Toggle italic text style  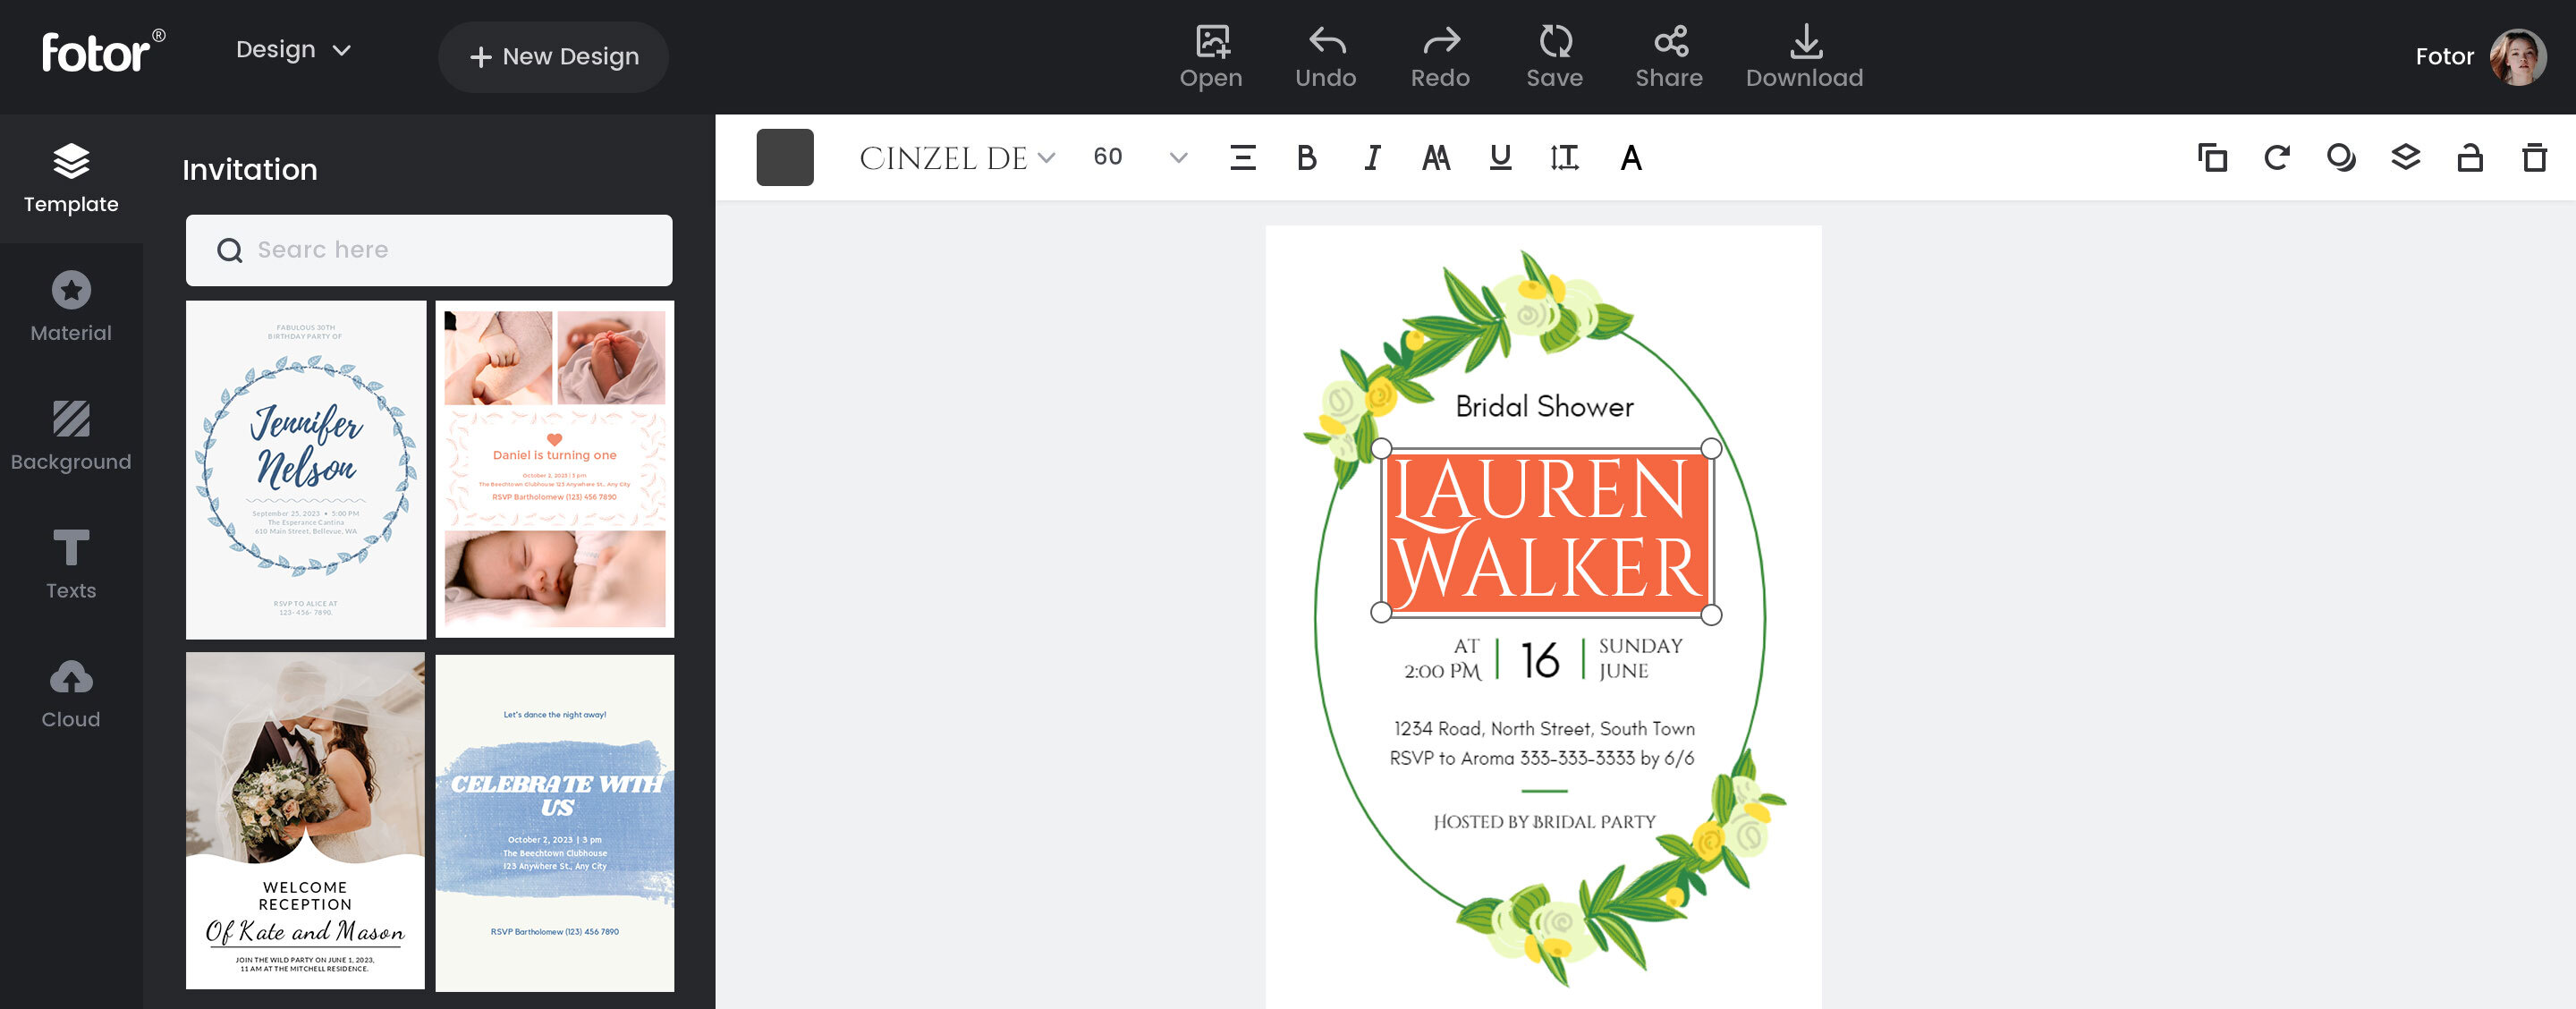pos(1372,158)
